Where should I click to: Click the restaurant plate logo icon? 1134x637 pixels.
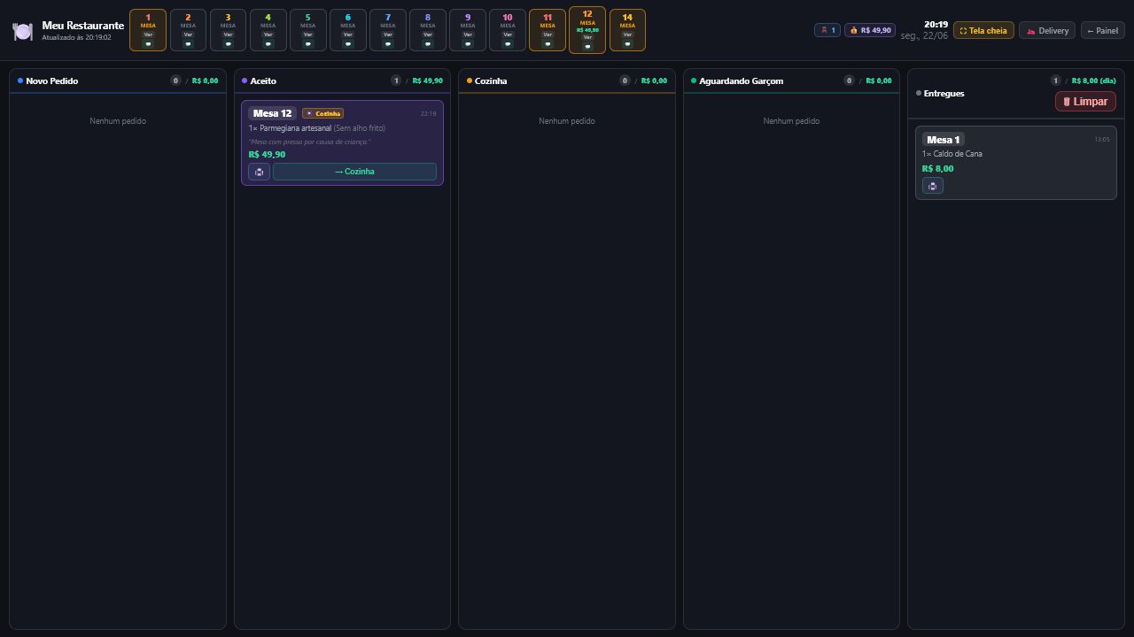23,31
